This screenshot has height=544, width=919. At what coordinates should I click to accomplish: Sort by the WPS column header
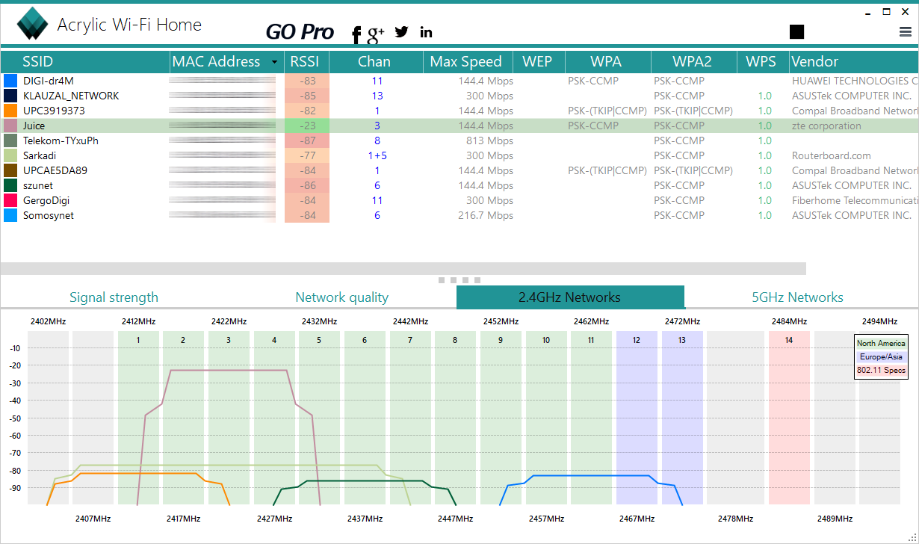coord(763,61)
